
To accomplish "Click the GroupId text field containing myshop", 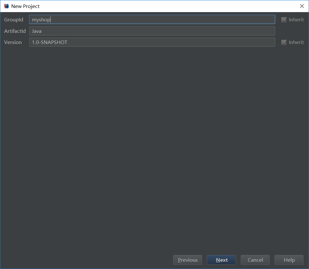I will click(152, 19).
